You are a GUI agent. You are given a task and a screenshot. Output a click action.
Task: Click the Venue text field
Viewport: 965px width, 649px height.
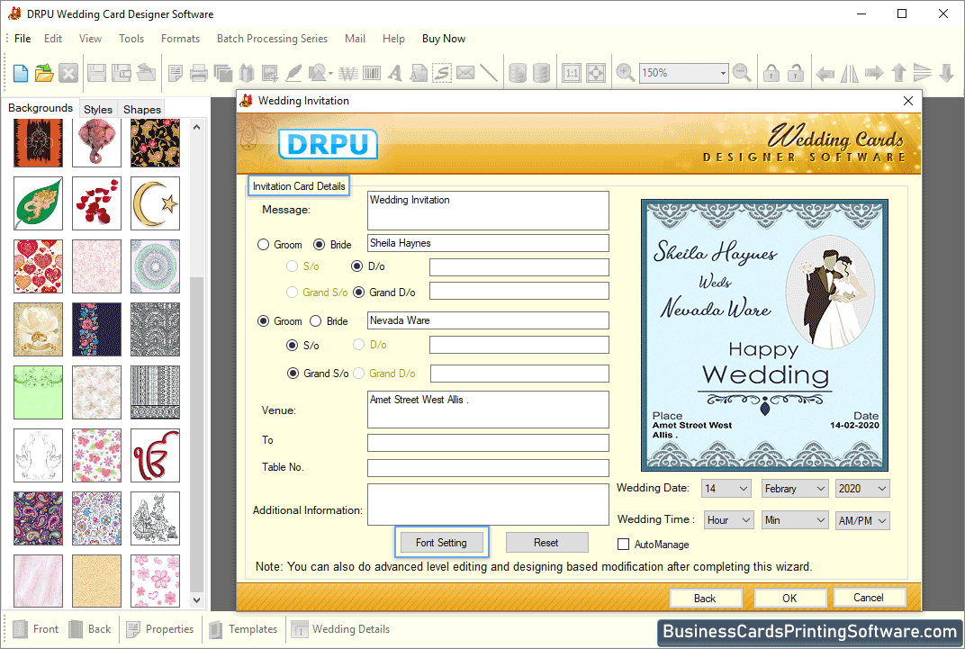coord(488,410)
